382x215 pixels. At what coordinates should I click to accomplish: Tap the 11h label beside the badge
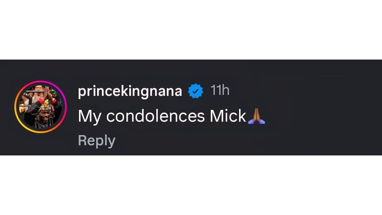point(220,91)
